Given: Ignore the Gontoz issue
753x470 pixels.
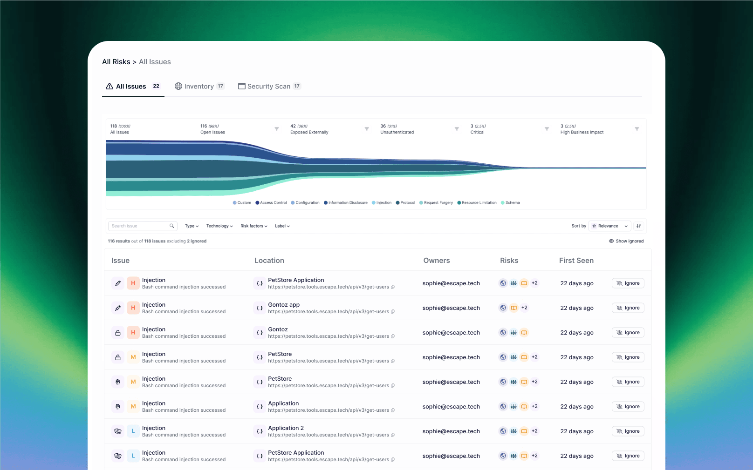Looking at the screenshot, I should (x=628, y=333).
